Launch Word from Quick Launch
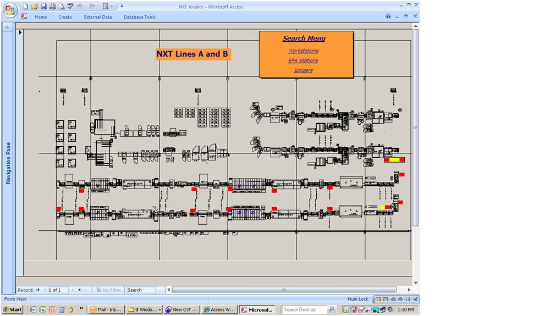Screen dimensions: 550x316 (x=34, y=310)
